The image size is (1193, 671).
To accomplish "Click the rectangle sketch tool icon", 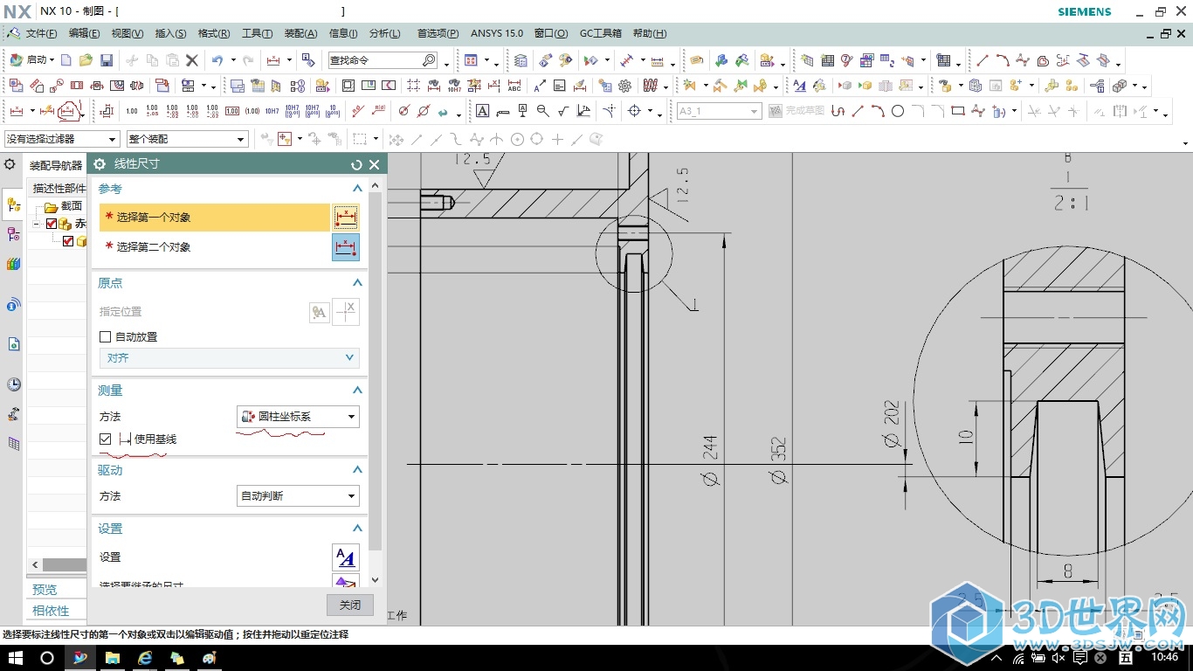I will (x=958, y=111).
